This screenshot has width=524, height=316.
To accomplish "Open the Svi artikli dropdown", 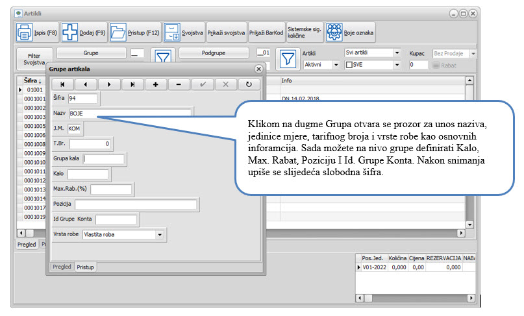I will (x=397, y=53).
